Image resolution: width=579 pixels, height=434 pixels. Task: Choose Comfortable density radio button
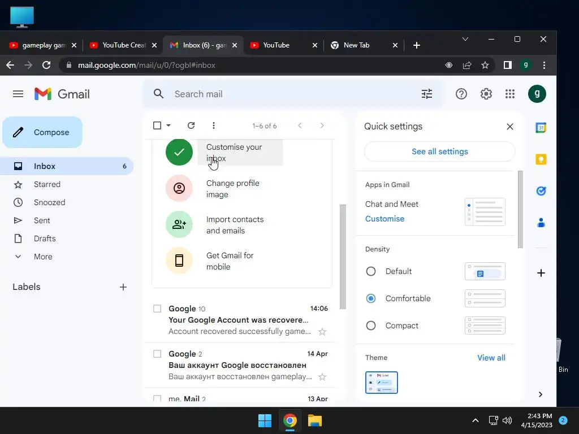(371, 298)
